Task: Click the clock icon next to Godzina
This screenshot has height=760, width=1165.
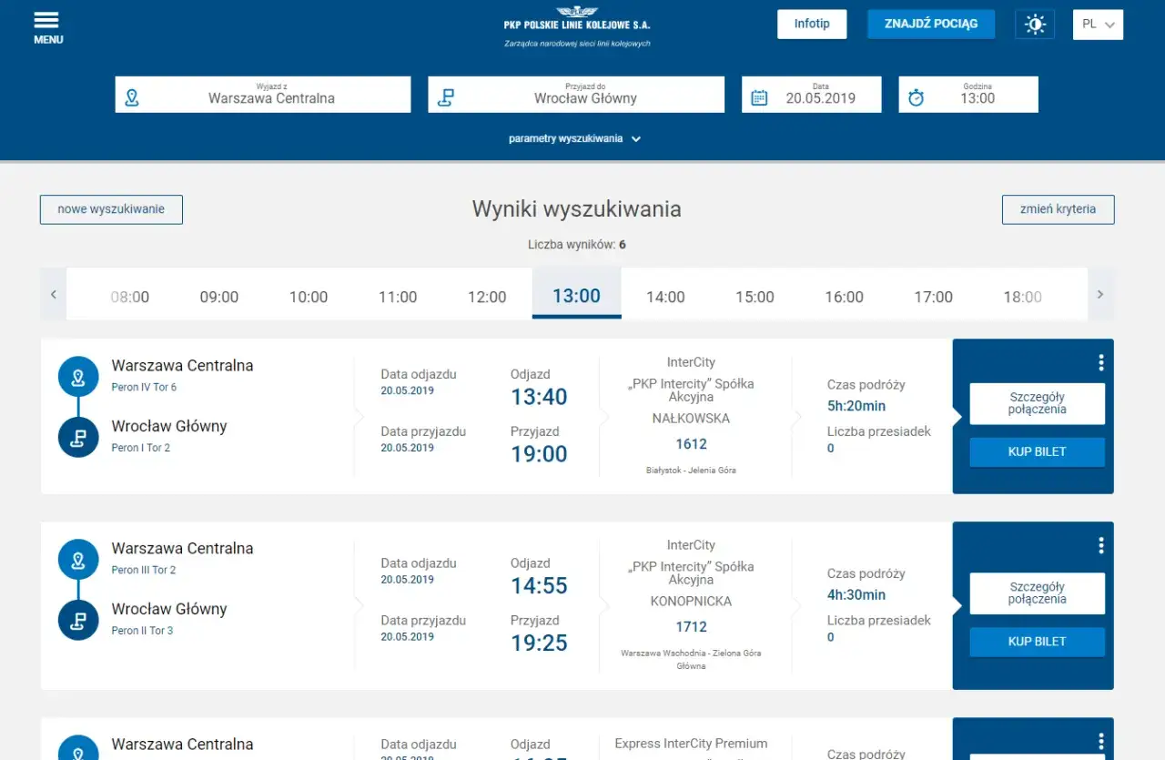Action: tap(915, 94)
